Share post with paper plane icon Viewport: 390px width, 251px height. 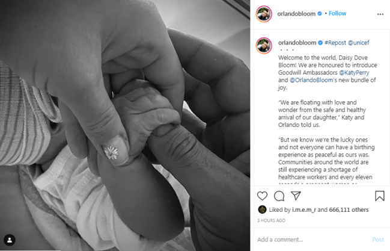pos(296,196)
